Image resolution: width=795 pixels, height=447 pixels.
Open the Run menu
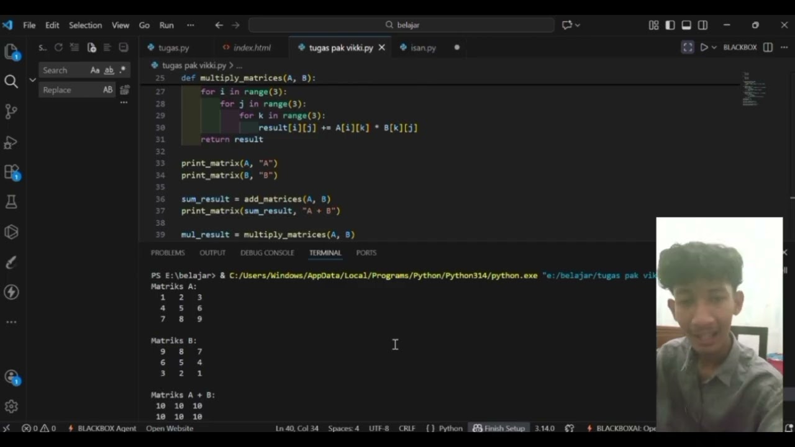pos(166,25)
